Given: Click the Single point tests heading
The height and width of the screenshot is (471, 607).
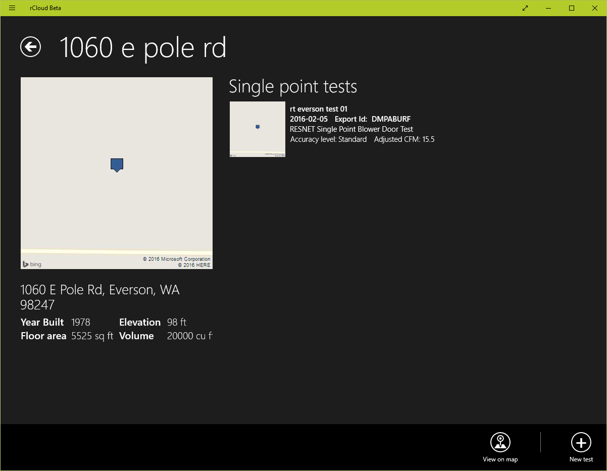Looking at the screenshot, I should point(293,87).
